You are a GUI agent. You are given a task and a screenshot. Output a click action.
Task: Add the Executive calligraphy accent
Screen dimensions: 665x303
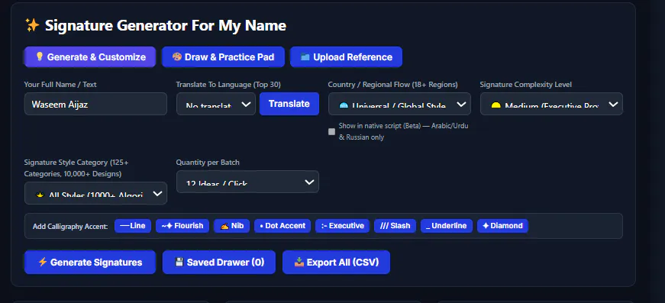pos(342,226)
